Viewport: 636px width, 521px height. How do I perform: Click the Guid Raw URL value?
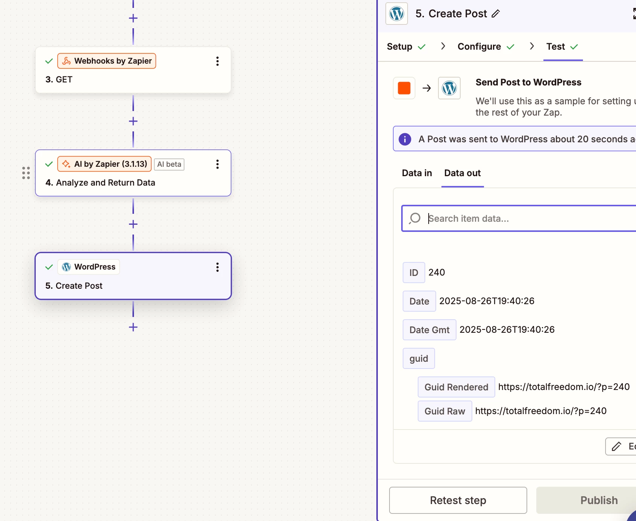click(541, 411)
